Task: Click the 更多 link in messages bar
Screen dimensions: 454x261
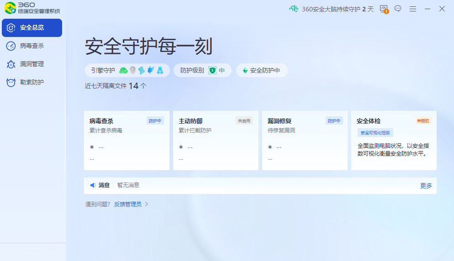Action: pos(426,185)
